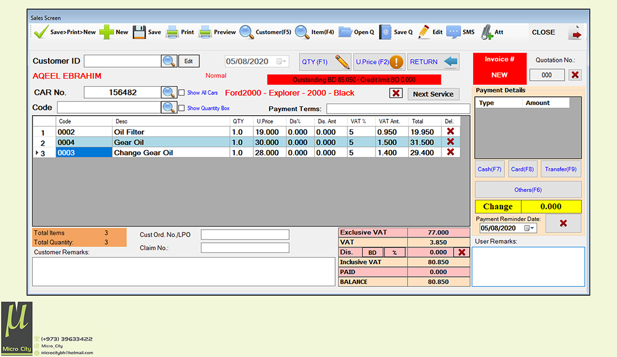
Task: Click the Customer Remarks text area
Action: pos(183,271)
